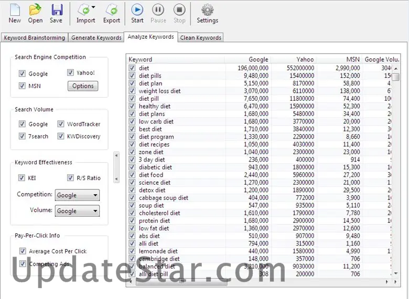Disable the Average Cost Per Click checkbox
409x299 pixels.
click(23, 251)
